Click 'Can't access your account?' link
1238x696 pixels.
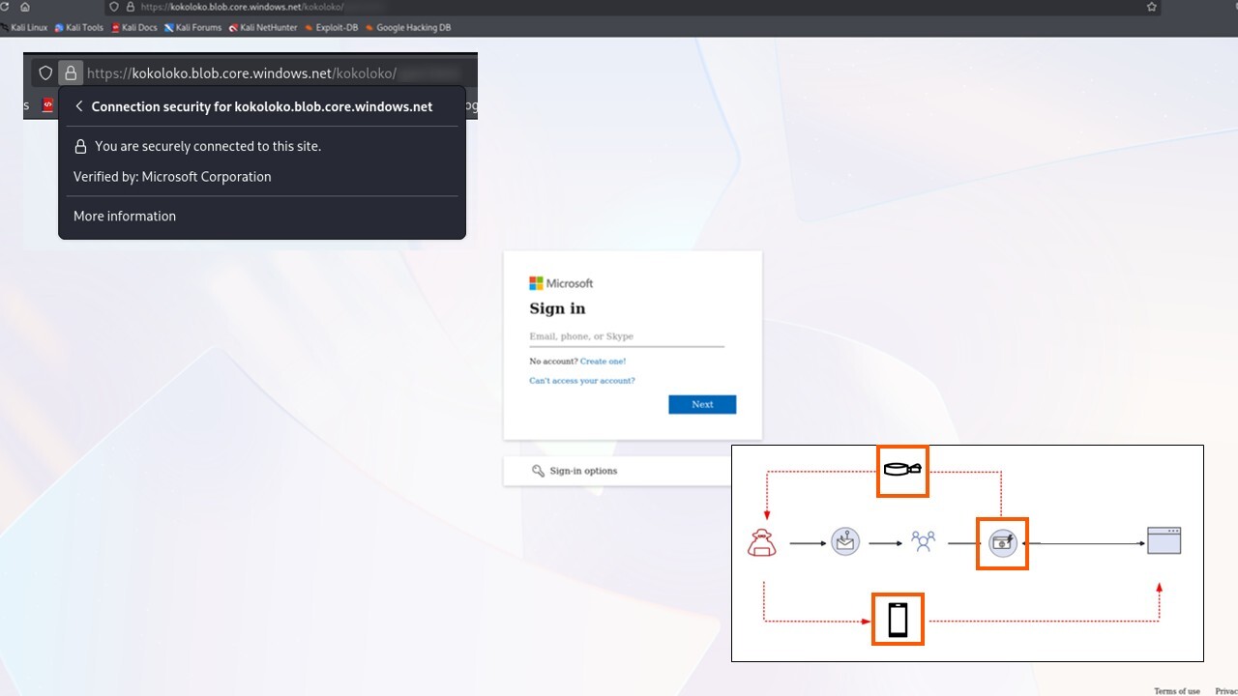(x=582, y=381)
